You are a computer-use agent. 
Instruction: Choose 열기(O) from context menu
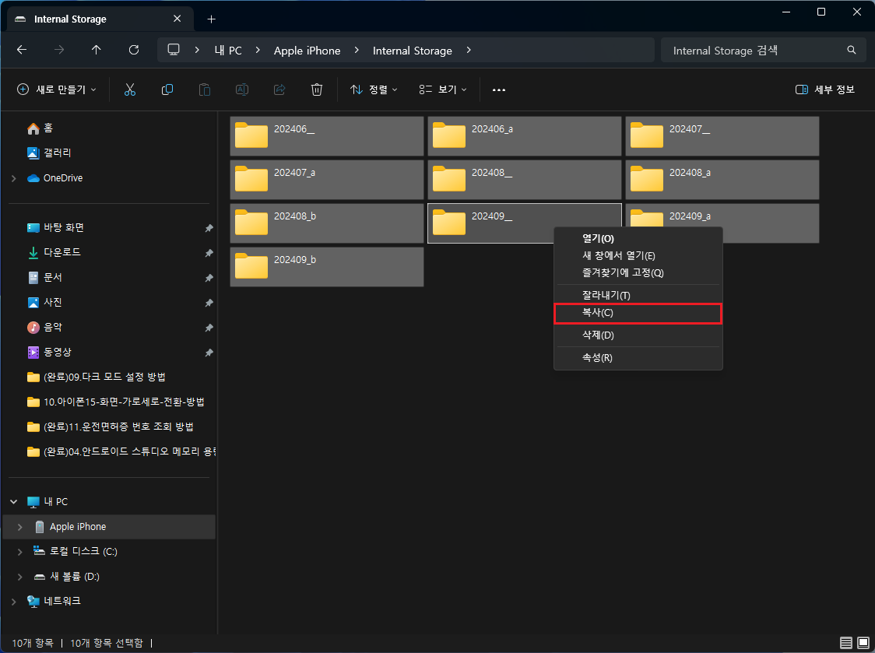pyautogui.click(x=638, y=238)
